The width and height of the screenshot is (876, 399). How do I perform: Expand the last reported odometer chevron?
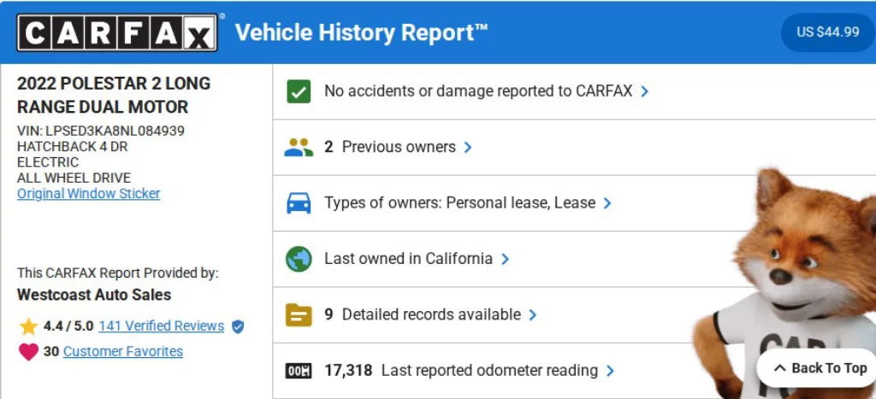click(x=610, y=371)
